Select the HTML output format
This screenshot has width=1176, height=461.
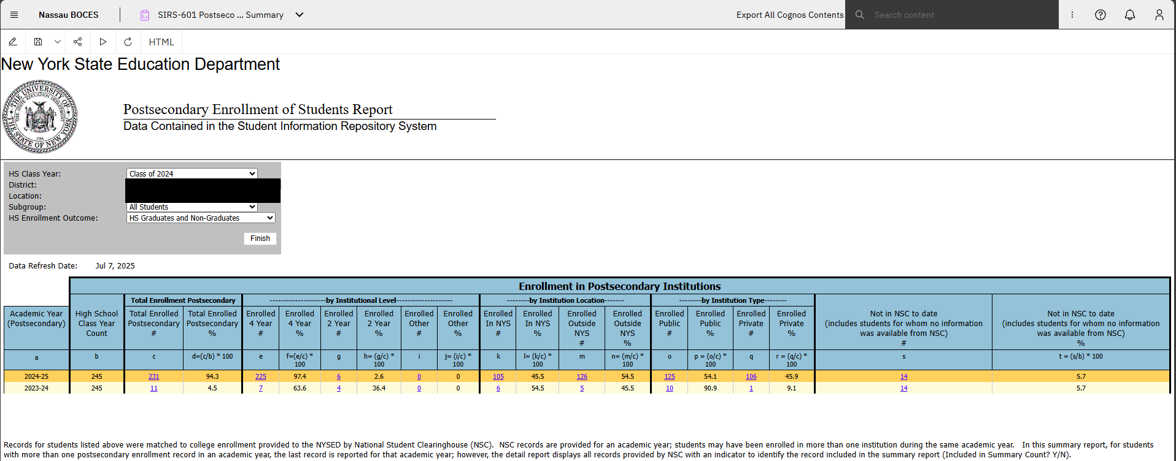tap(161, 42)
